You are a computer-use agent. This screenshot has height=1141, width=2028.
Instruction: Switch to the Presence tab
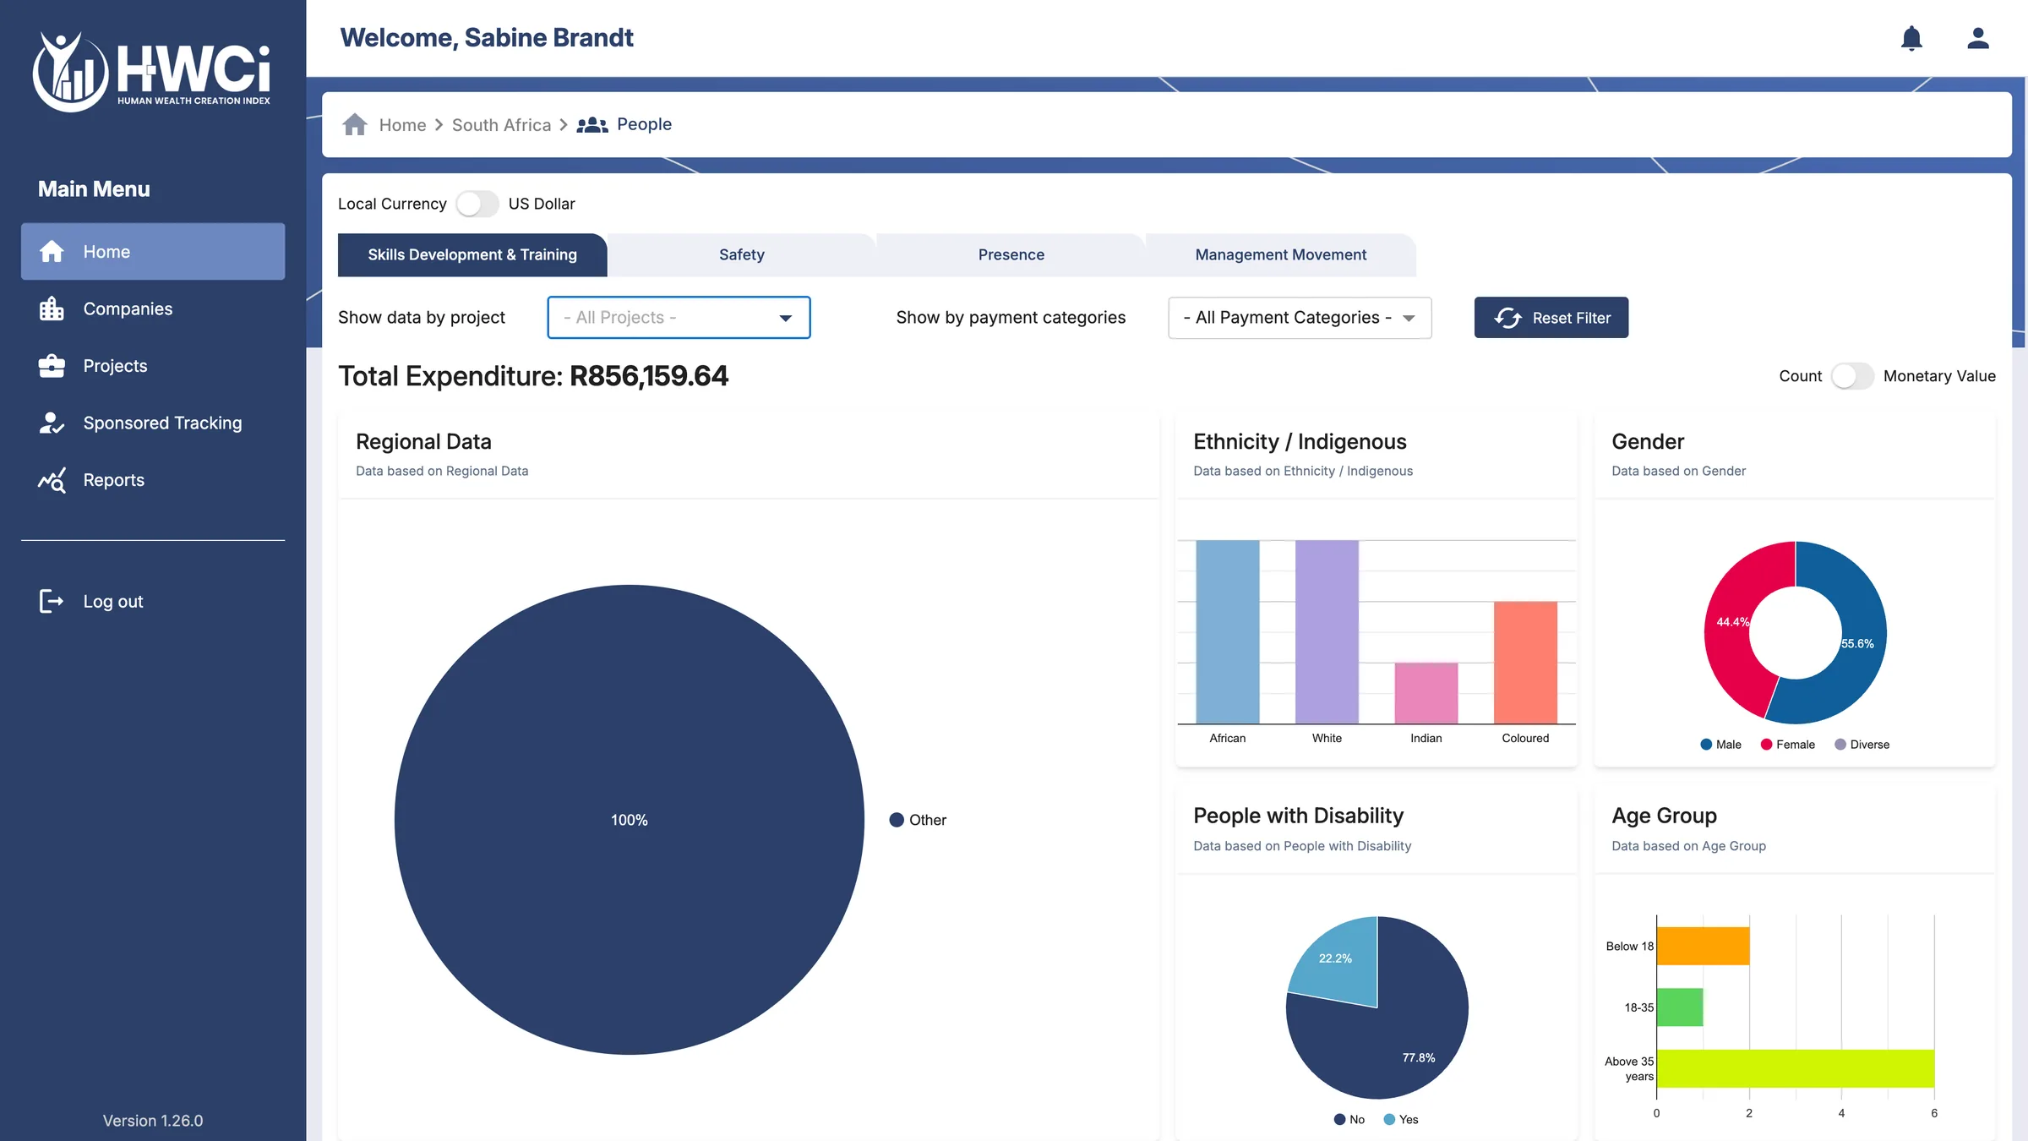pyautogui.click(x=1011, y=254)
